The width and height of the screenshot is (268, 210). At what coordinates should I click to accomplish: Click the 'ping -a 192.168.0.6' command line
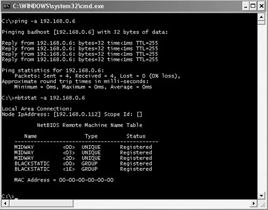(x=39, y=21)
